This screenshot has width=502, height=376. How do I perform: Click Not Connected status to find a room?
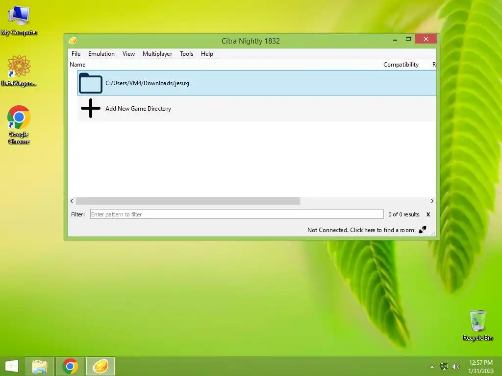[x=361, y=230]
